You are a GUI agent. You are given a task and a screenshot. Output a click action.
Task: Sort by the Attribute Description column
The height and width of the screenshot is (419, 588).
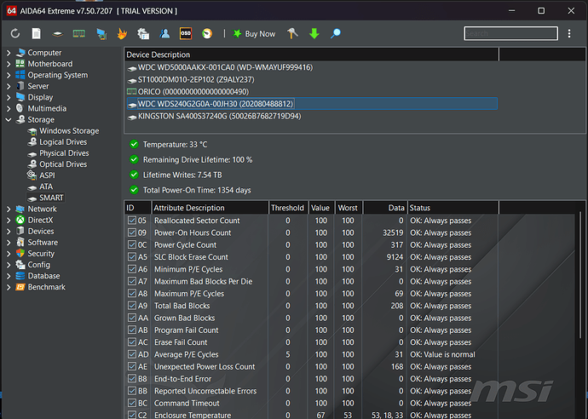click(210, 208)
